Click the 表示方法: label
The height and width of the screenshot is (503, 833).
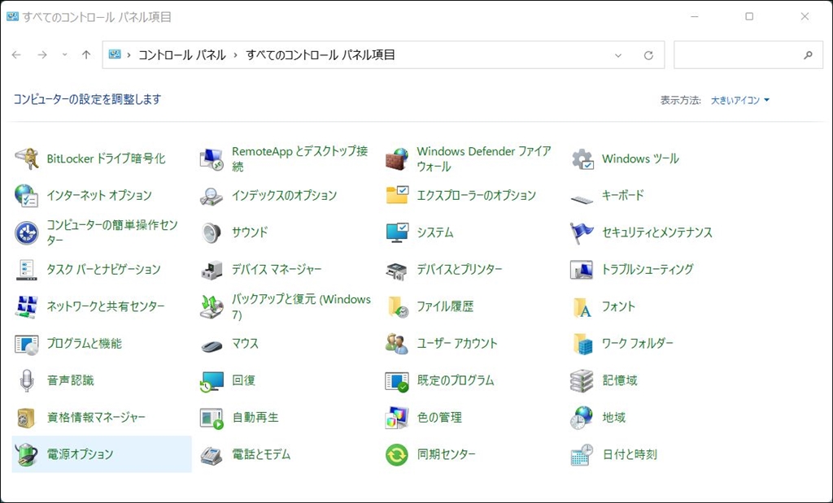[681, 100]
